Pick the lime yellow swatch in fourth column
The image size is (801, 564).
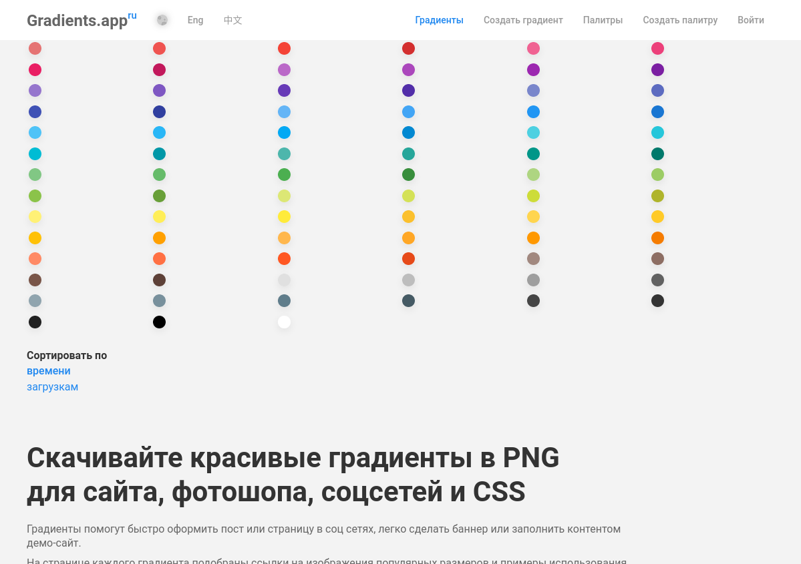(409, 196)
